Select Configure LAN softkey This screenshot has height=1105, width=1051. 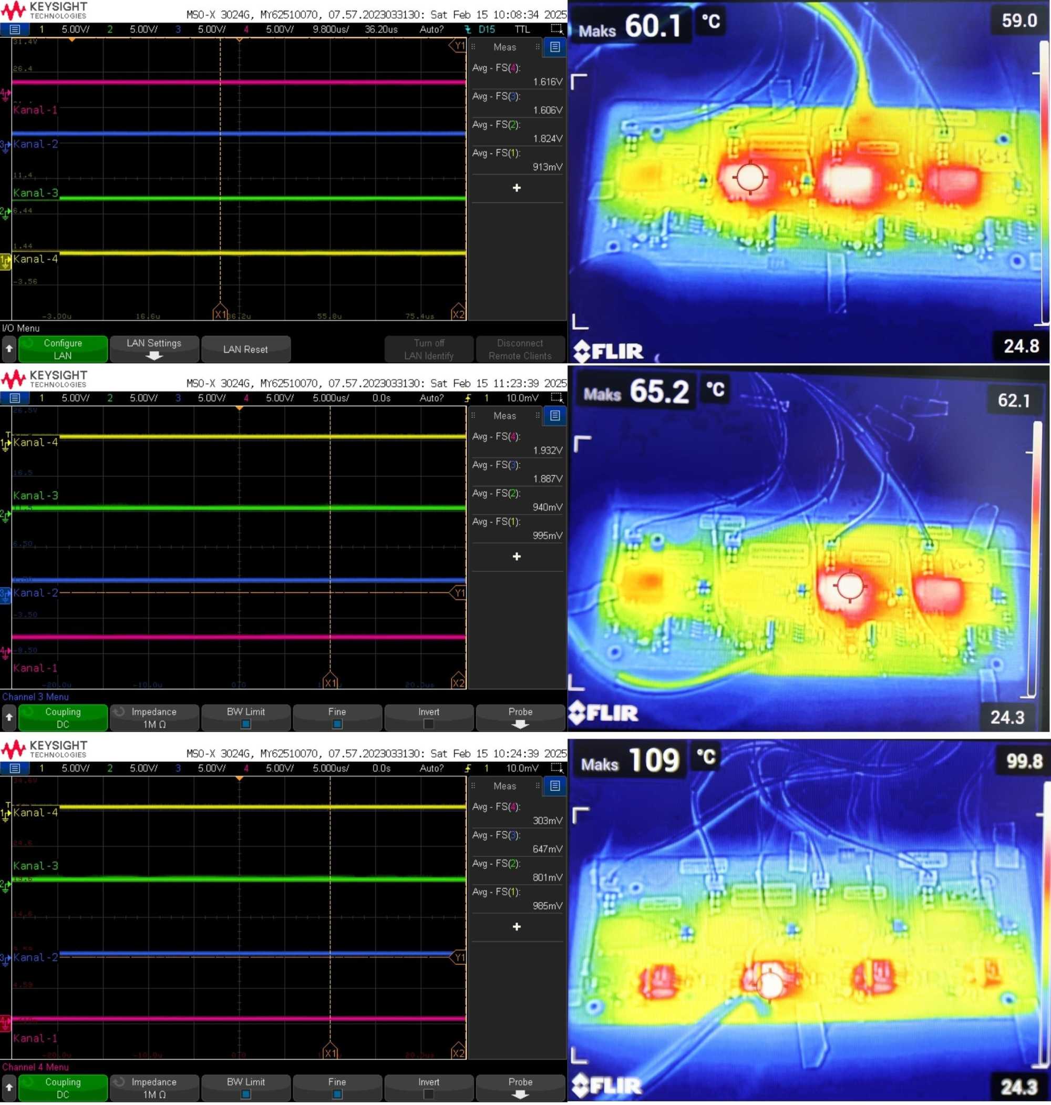(x=63, y=349)
